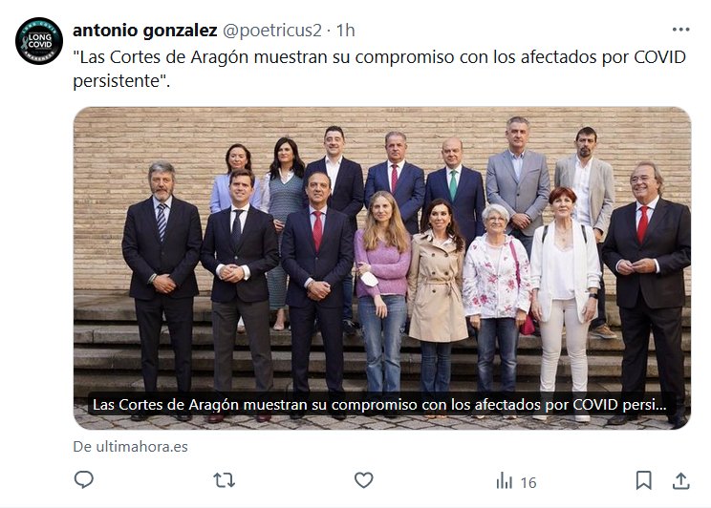Click the view count number 16
711x508 pixels.
(x=528, y=482)
